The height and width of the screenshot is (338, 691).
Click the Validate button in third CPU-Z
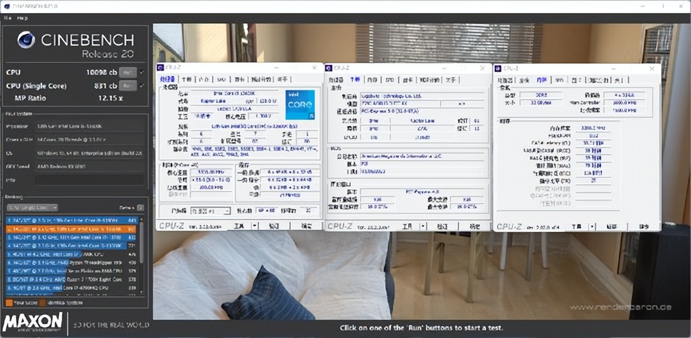point(611,227)
